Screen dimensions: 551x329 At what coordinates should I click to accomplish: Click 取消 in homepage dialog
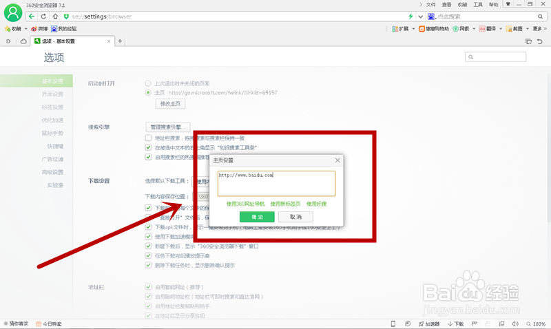[295, 217]
